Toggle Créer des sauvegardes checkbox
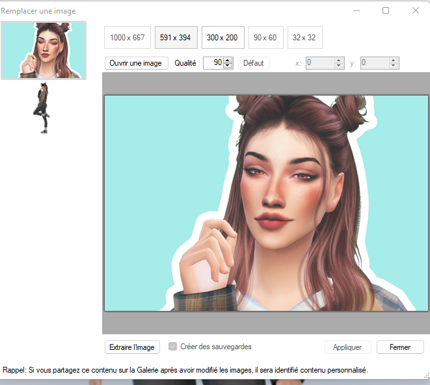This screenshot has width=430, height=385. [x=172, y=347]
